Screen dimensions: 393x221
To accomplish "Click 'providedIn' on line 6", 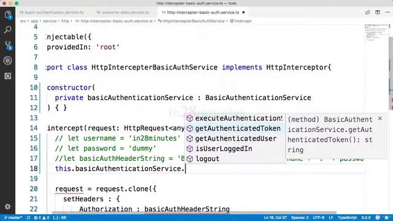I will (x=67, y=47).
